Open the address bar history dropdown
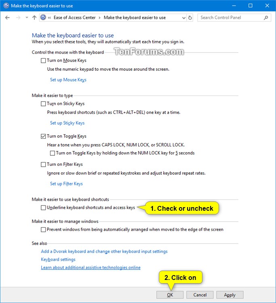This screenshot has width=276, height=303. click(x=184, y=18)
